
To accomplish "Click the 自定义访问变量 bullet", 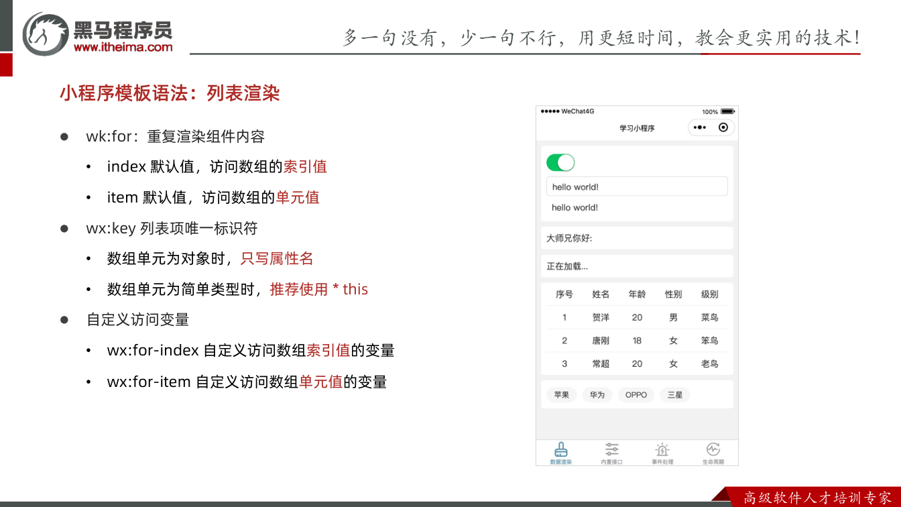I will [137, 320].
